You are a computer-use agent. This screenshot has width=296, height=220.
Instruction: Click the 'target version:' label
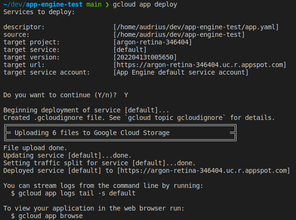(32, 57)
